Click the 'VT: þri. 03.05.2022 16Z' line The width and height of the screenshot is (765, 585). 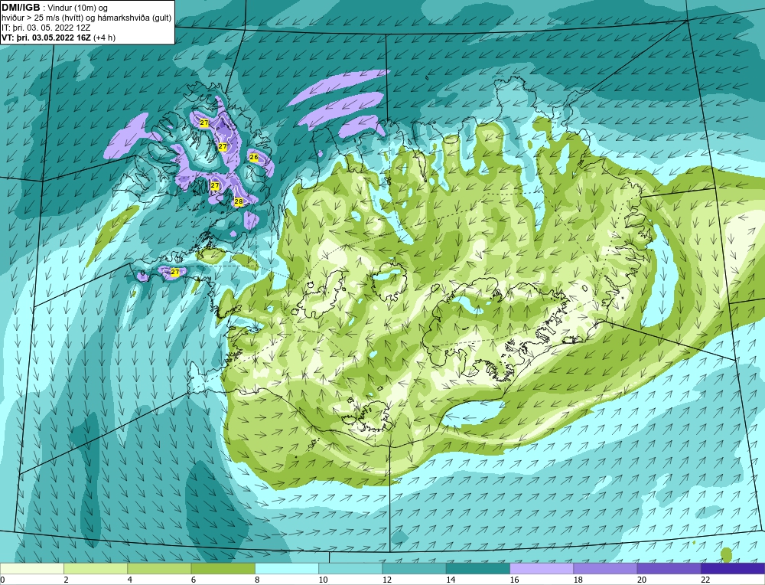pyautogui.click(x=47, y=38)
